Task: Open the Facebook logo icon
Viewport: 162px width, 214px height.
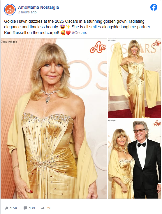Action: pyautogui.click(x=154, y=7)
